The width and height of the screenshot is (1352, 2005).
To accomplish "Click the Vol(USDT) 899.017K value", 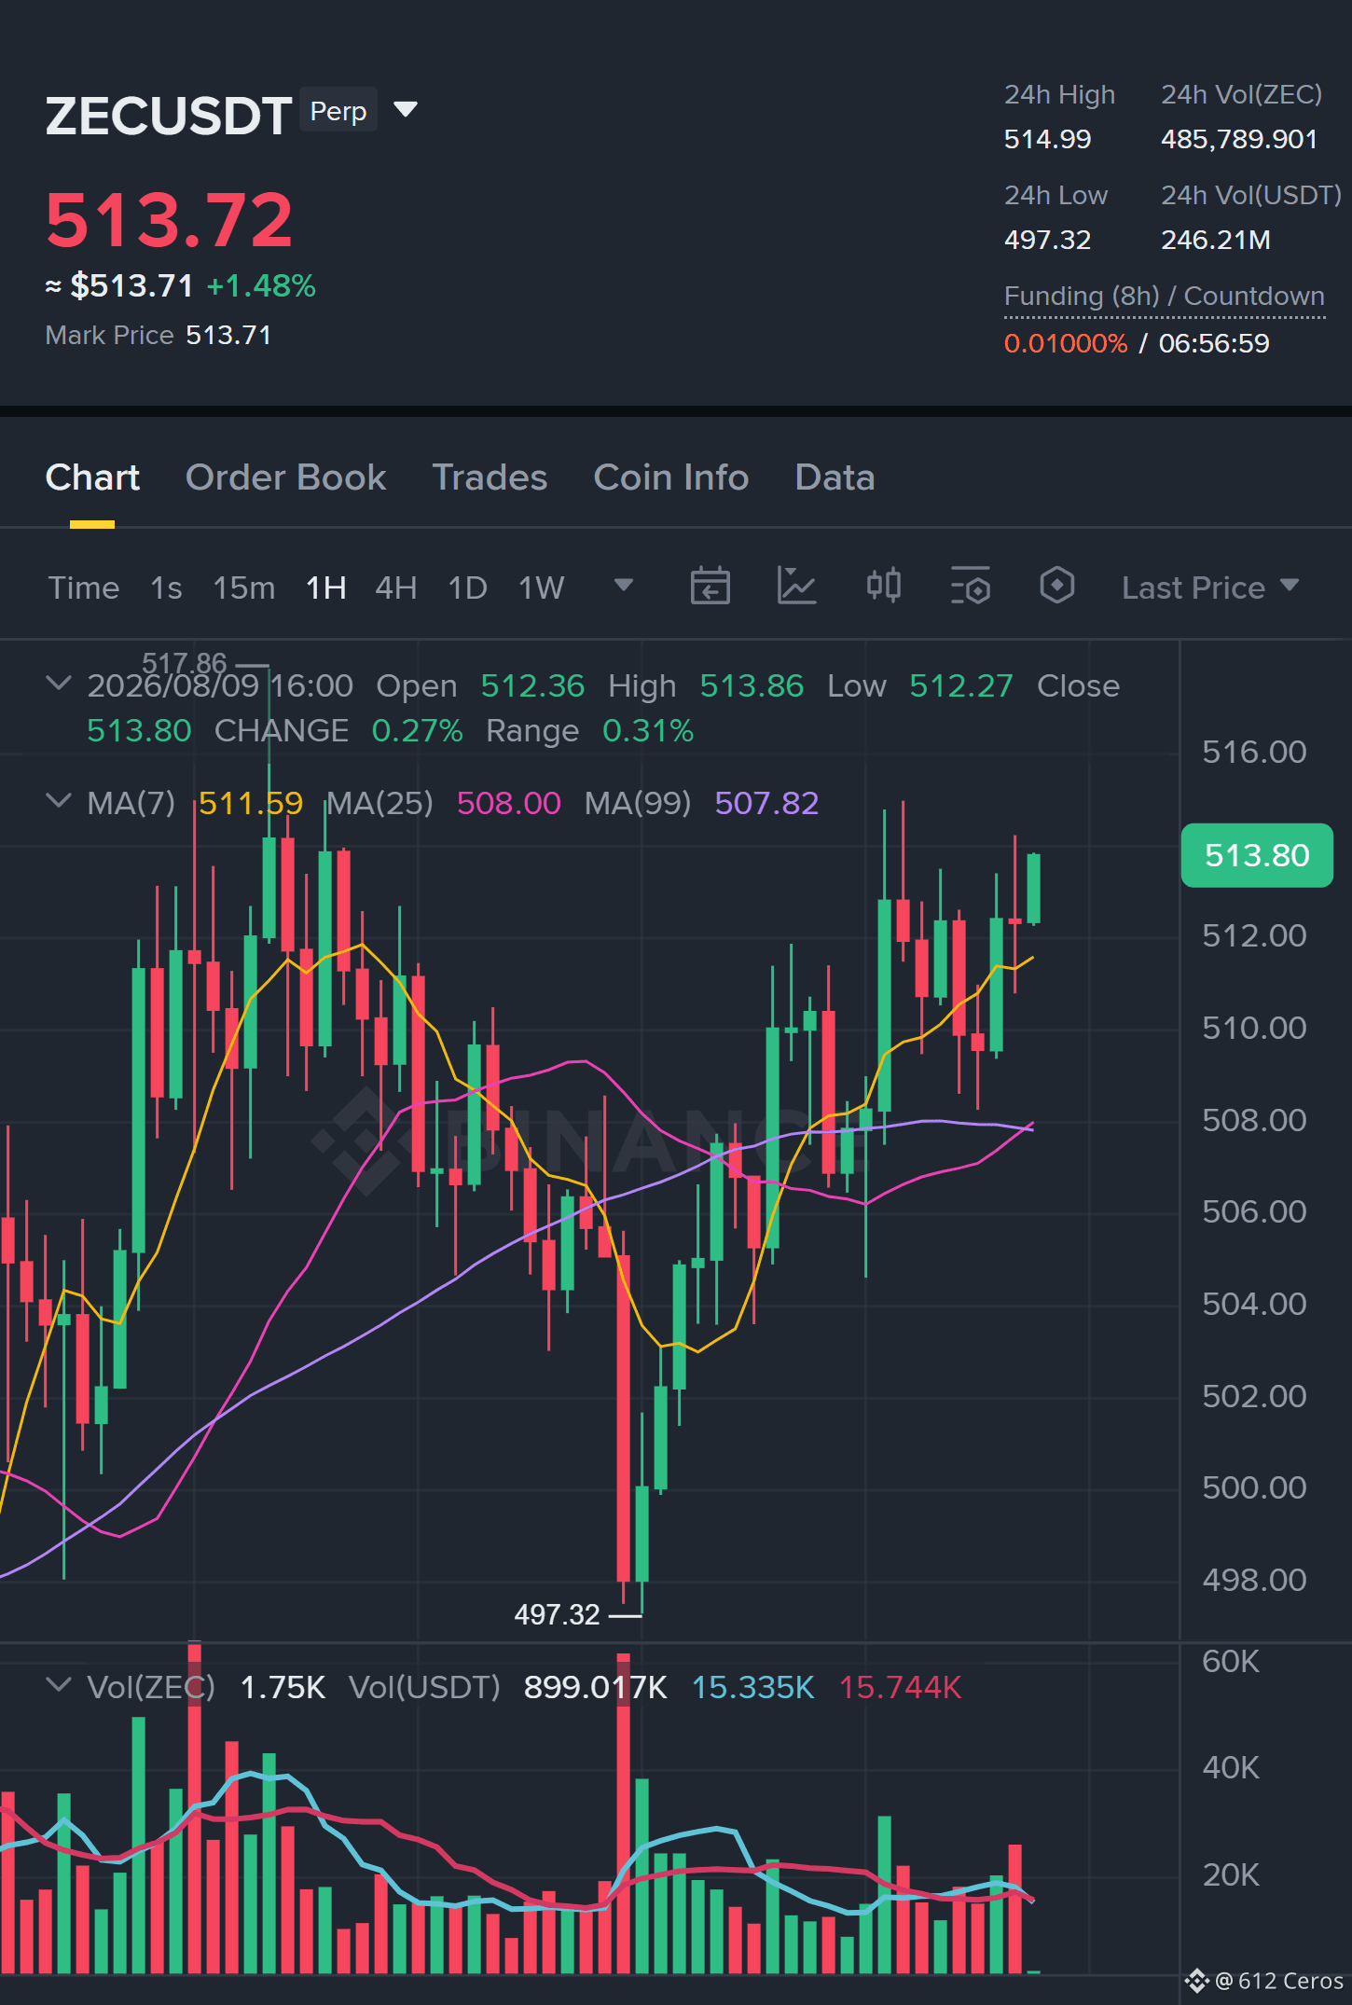I will 595,1687.
